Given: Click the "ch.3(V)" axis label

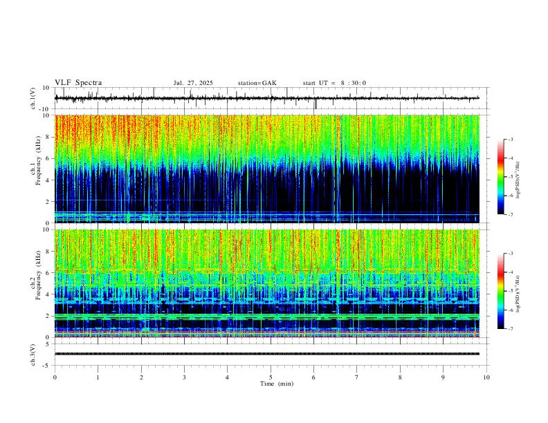Looking at the screenshot, I should (33, 355).
